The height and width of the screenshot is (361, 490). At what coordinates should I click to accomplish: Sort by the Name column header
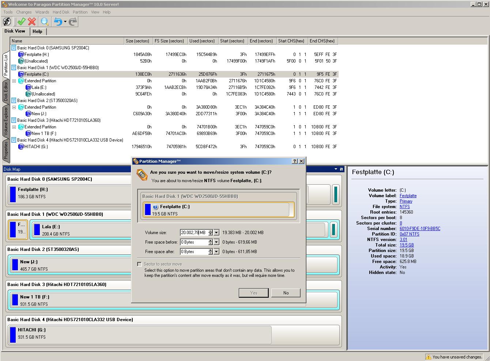click(x=67, y=41)
